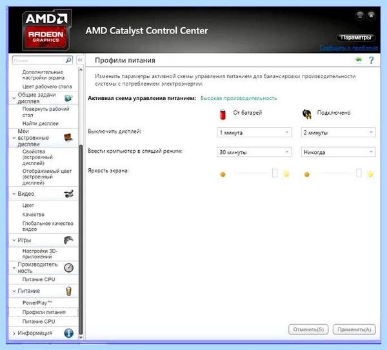Open Отображаемый цвет (встроенный дисплей)

click(x=47, y=177)
